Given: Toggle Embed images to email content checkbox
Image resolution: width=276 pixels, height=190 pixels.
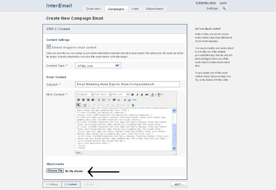Looking at the screenshot, I should pos(49,47).
